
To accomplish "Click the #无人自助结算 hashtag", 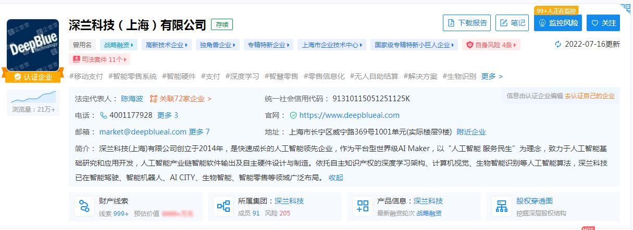I will [374, 76].
